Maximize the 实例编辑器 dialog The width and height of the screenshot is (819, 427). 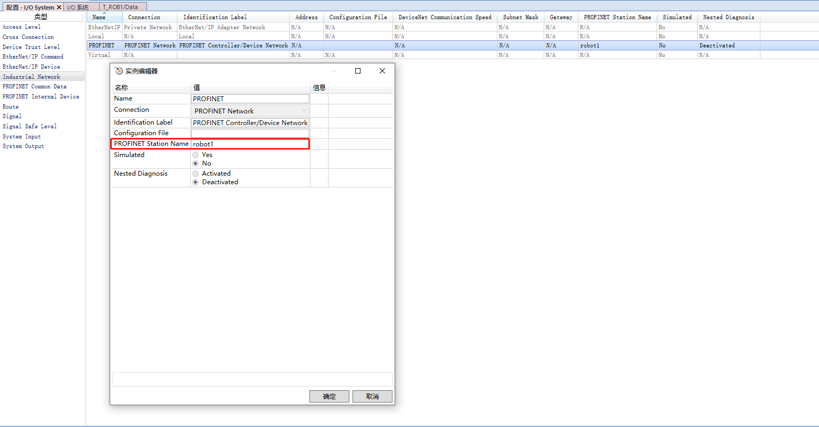tap(358, 71)
